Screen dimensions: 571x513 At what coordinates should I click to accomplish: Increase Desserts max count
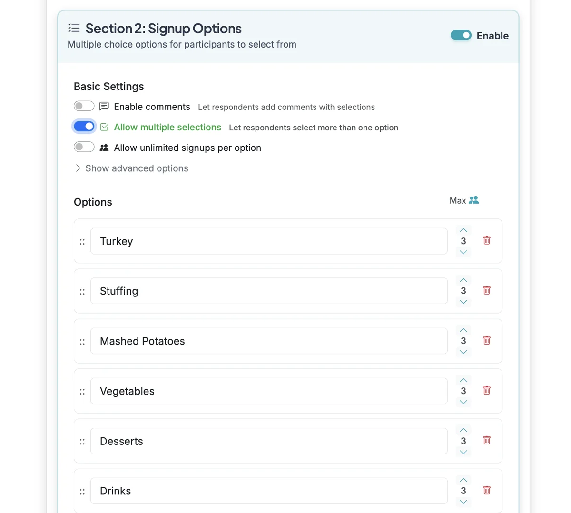[463, 430]
